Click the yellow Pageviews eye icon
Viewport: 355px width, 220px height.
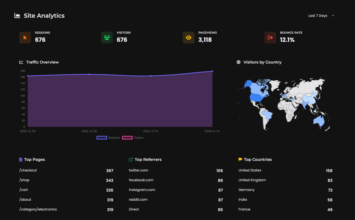(x=188, y=38)
